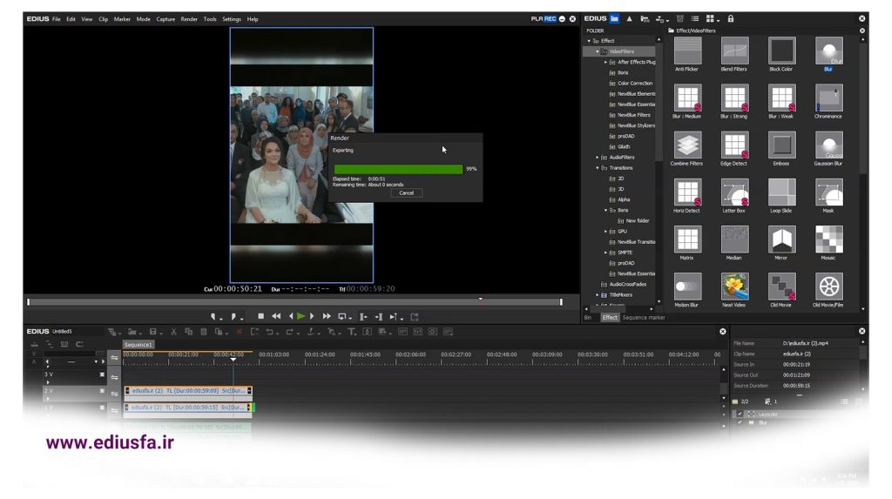Viewport: 892px width, 499px height.
Task: Toggle the Layouter effect checkbox
Action: pos(740,415)
